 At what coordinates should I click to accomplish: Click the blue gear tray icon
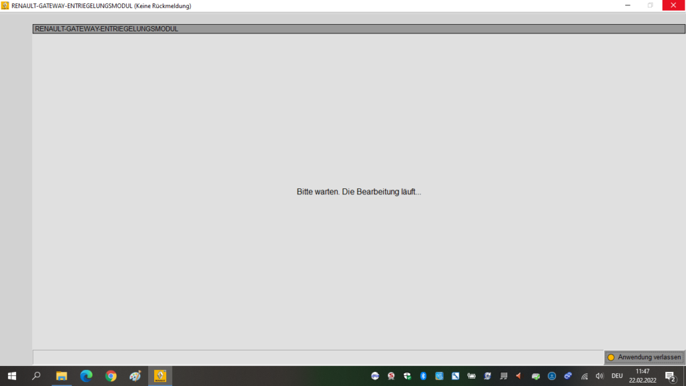click(488, 376)
